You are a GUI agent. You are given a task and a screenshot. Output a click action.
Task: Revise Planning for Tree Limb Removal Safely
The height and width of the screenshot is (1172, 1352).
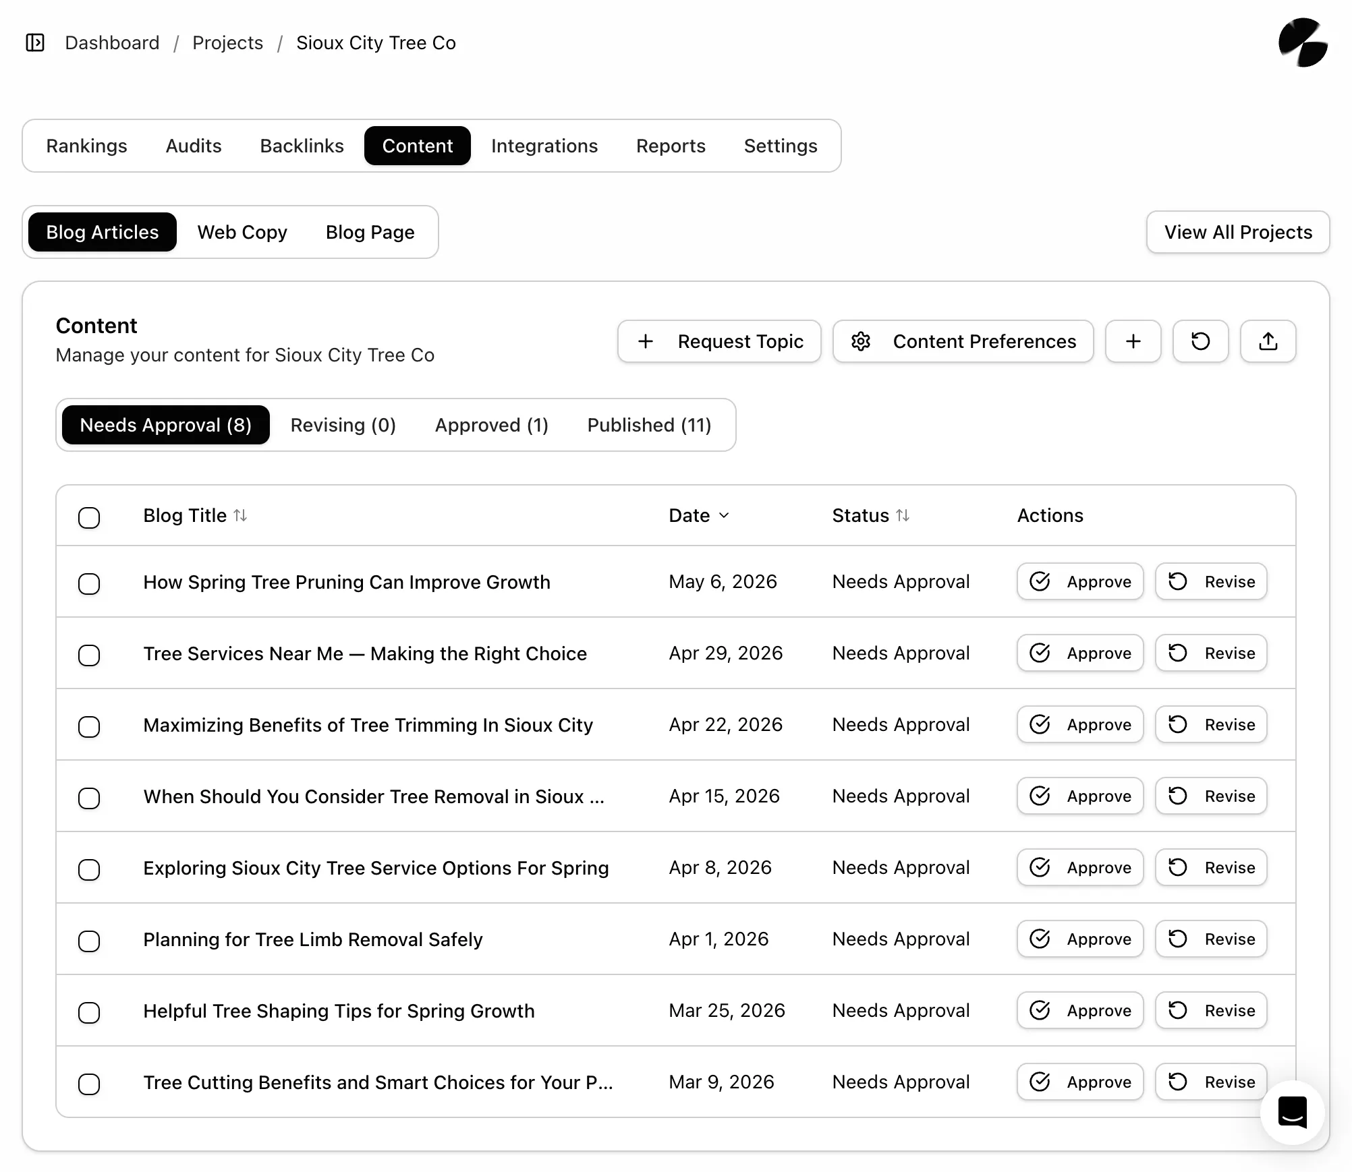click(x=1211, y=939)
